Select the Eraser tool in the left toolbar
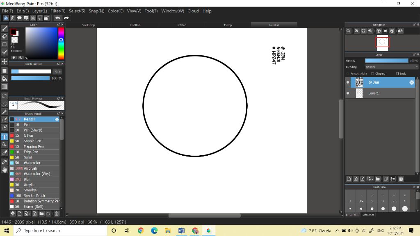The height and width of the screenshot is (236, 420). click(x=4, y=36)
